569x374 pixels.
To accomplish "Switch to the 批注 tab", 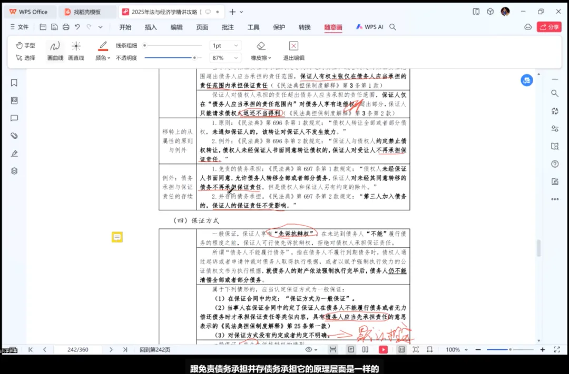I will click(x=228, y=27).
